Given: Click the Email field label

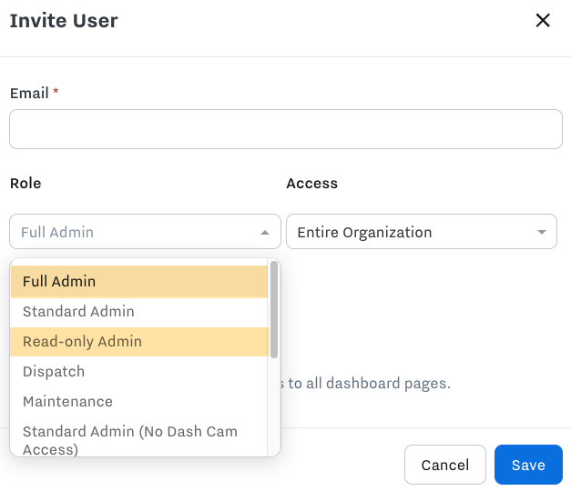Looking at the screenshot, I should [29, 93].
